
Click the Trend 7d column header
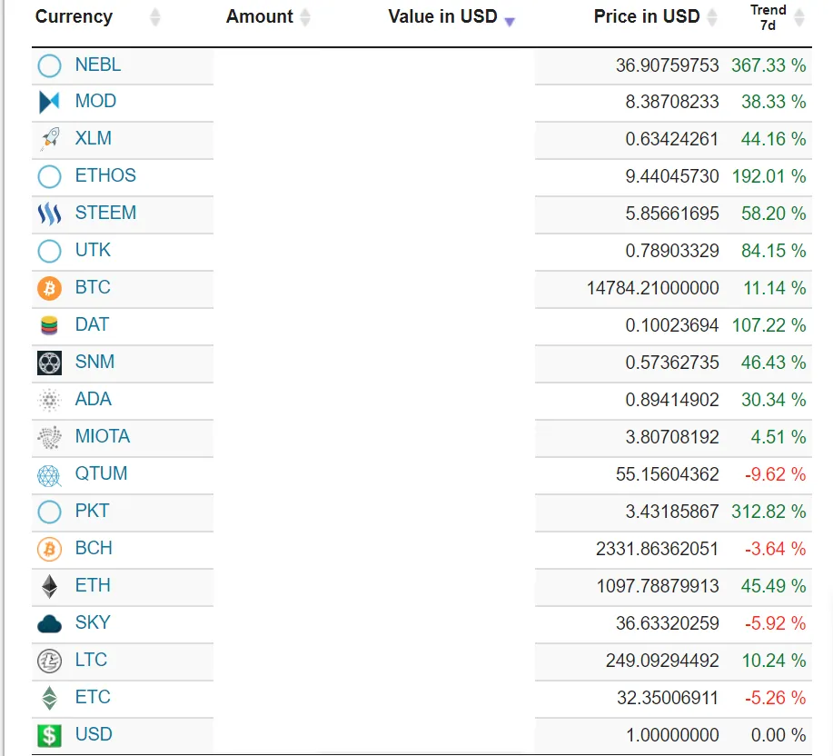(x=769, y=17)
